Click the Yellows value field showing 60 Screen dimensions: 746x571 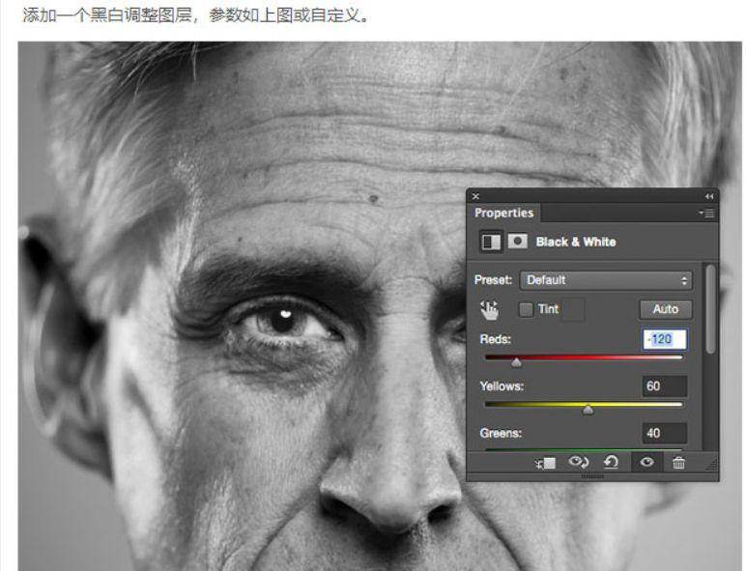(x=664, y=386)
